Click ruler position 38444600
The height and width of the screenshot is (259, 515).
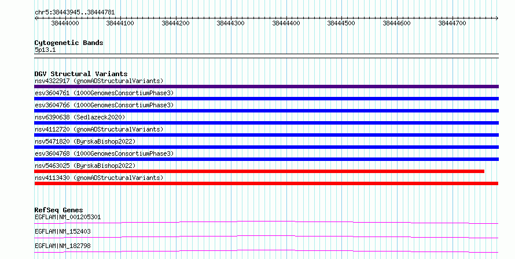(x=397, y=23)
